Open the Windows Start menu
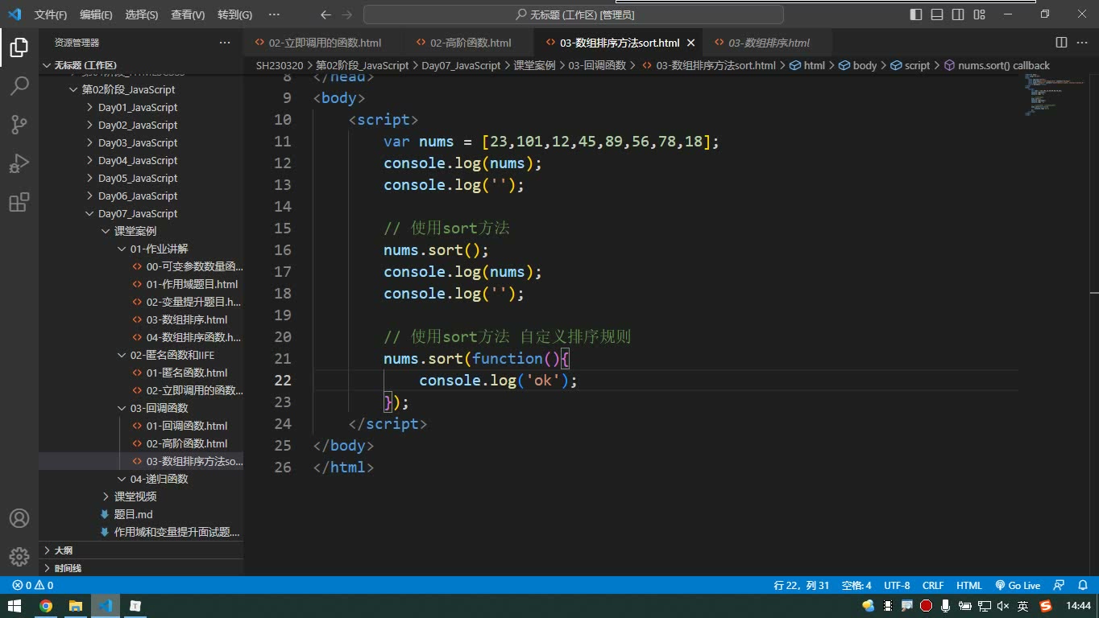 [15, 606]
